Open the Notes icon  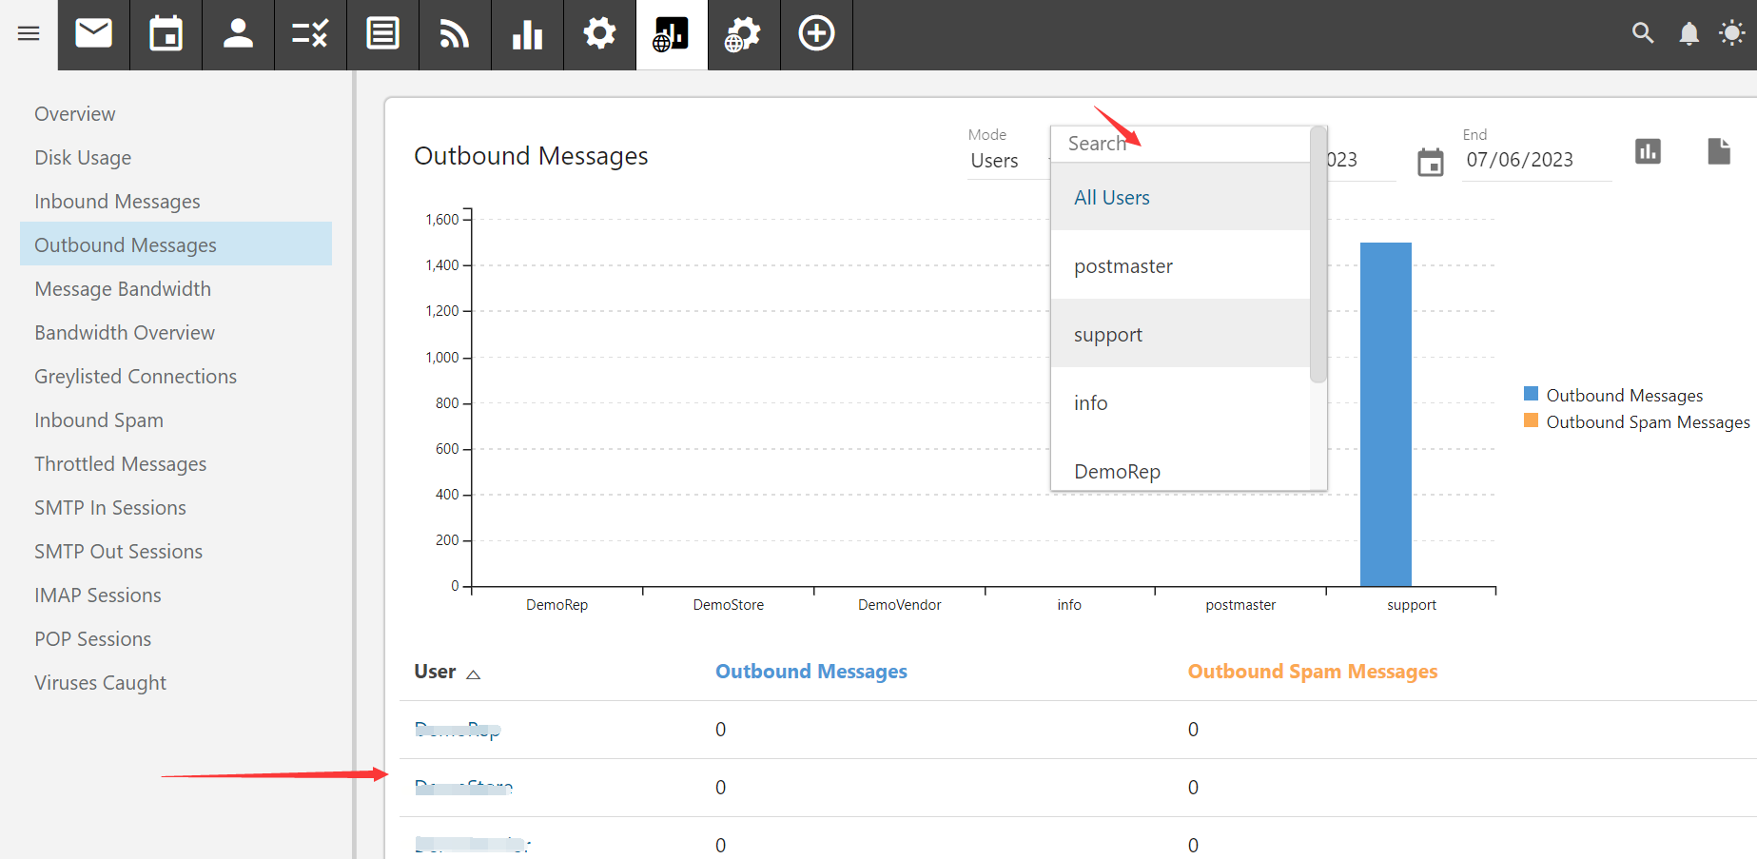pos(382,34)
